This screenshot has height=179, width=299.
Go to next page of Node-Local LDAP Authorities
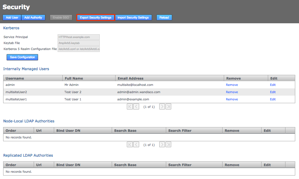pos(162,144)
